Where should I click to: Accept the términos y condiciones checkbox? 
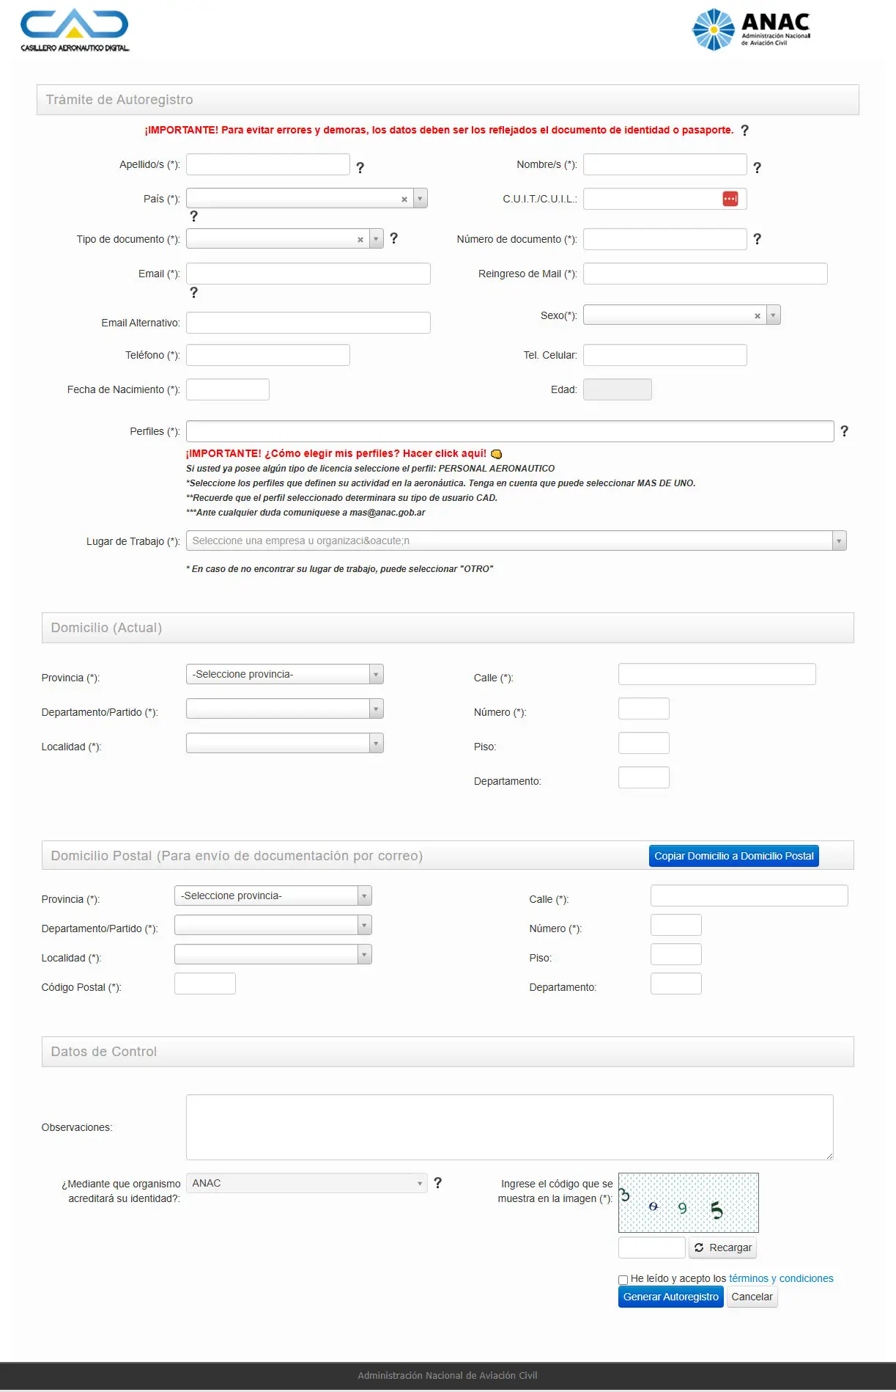coord(623,1280)
